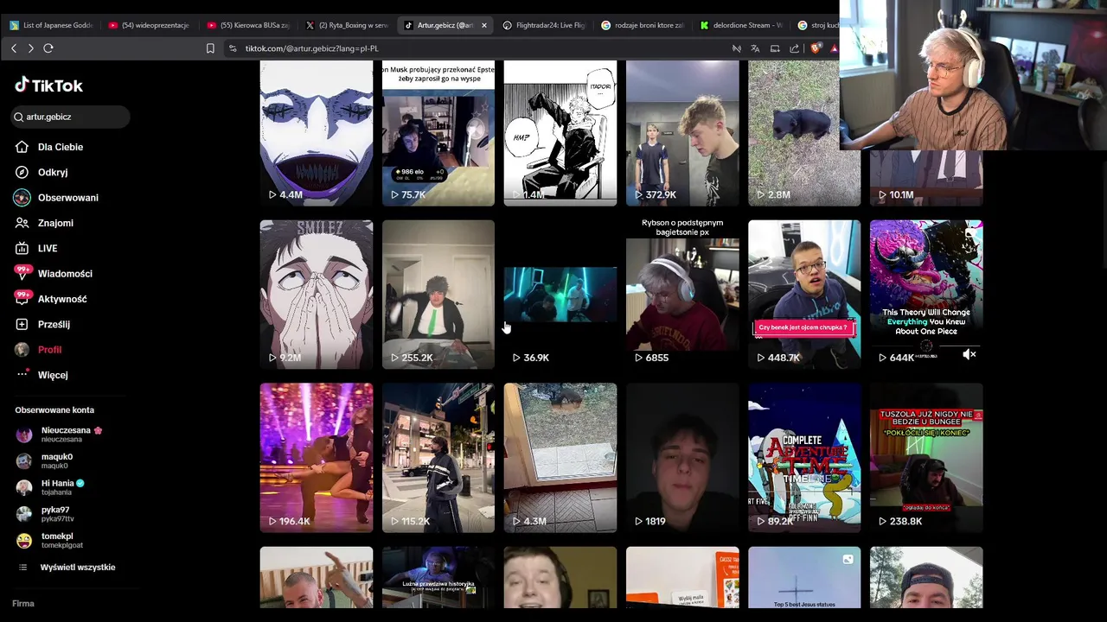Open the manga panel video 1.4M
Screen dimensions: 1107x622
tap(560, 133)
